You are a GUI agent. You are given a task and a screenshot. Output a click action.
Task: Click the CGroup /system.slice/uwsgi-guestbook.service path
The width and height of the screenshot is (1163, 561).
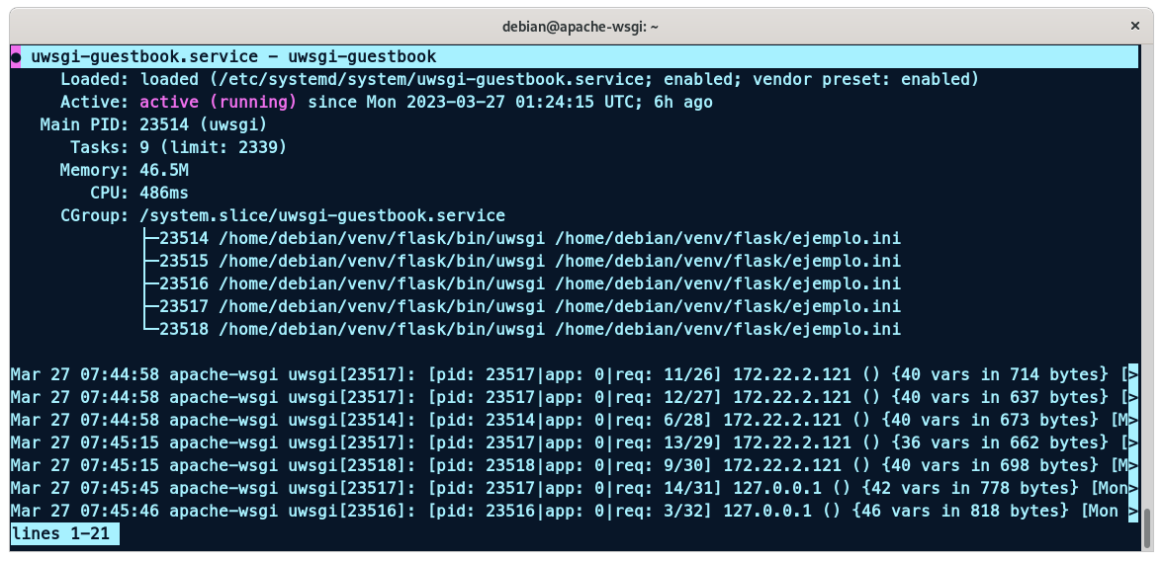click(322, 215)
